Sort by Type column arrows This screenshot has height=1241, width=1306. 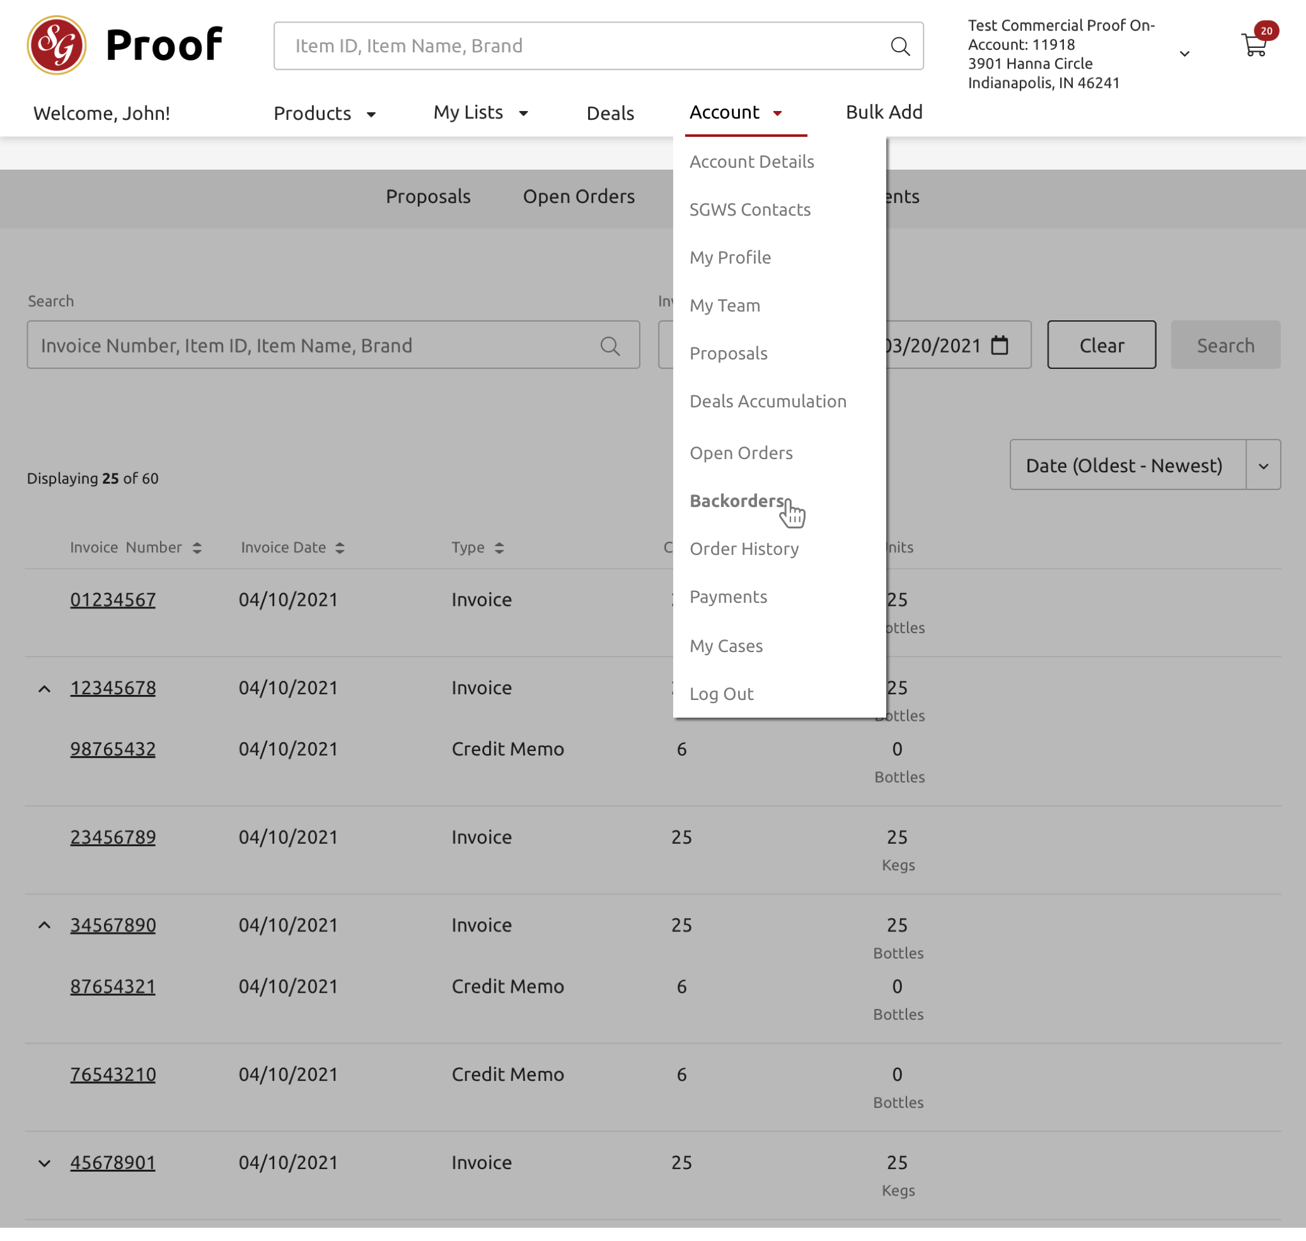point(499,548)
